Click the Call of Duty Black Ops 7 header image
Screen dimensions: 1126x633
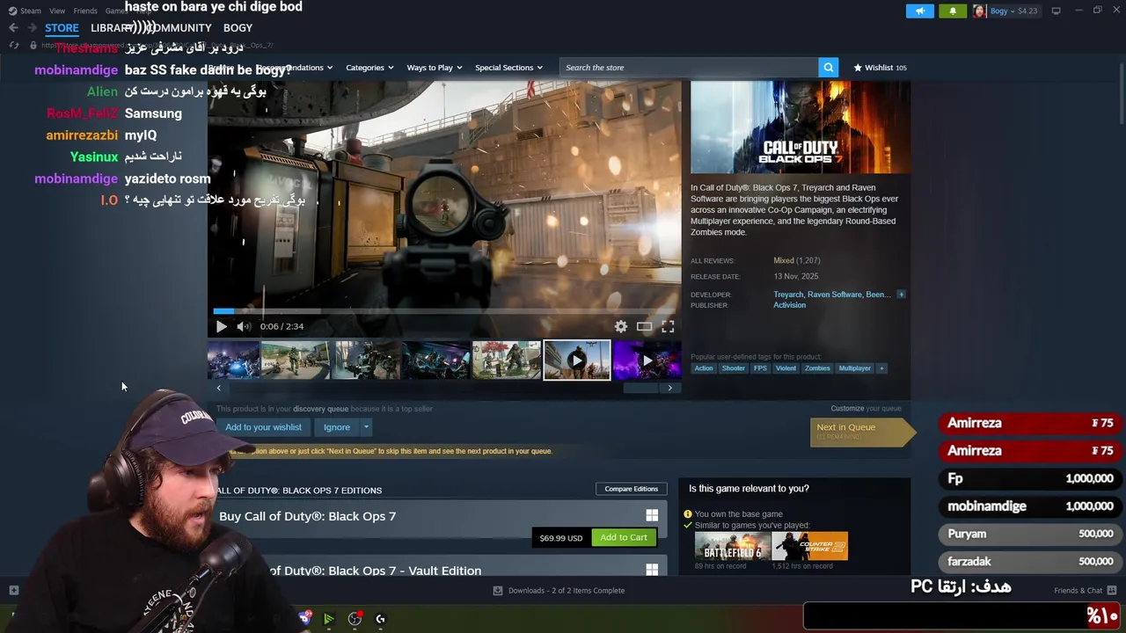pyautogui.click(x=800, y=127)
